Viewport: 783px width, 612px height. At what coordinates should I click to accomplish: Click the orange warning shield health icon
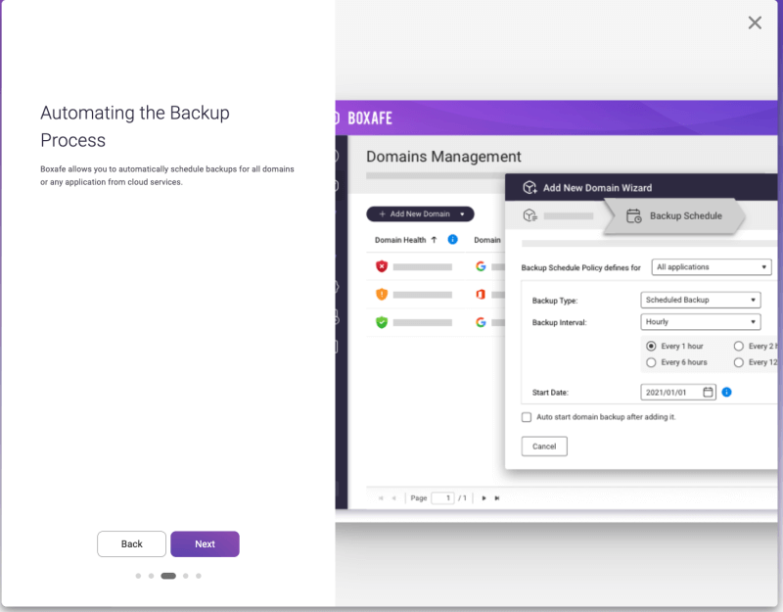[382, 294]
